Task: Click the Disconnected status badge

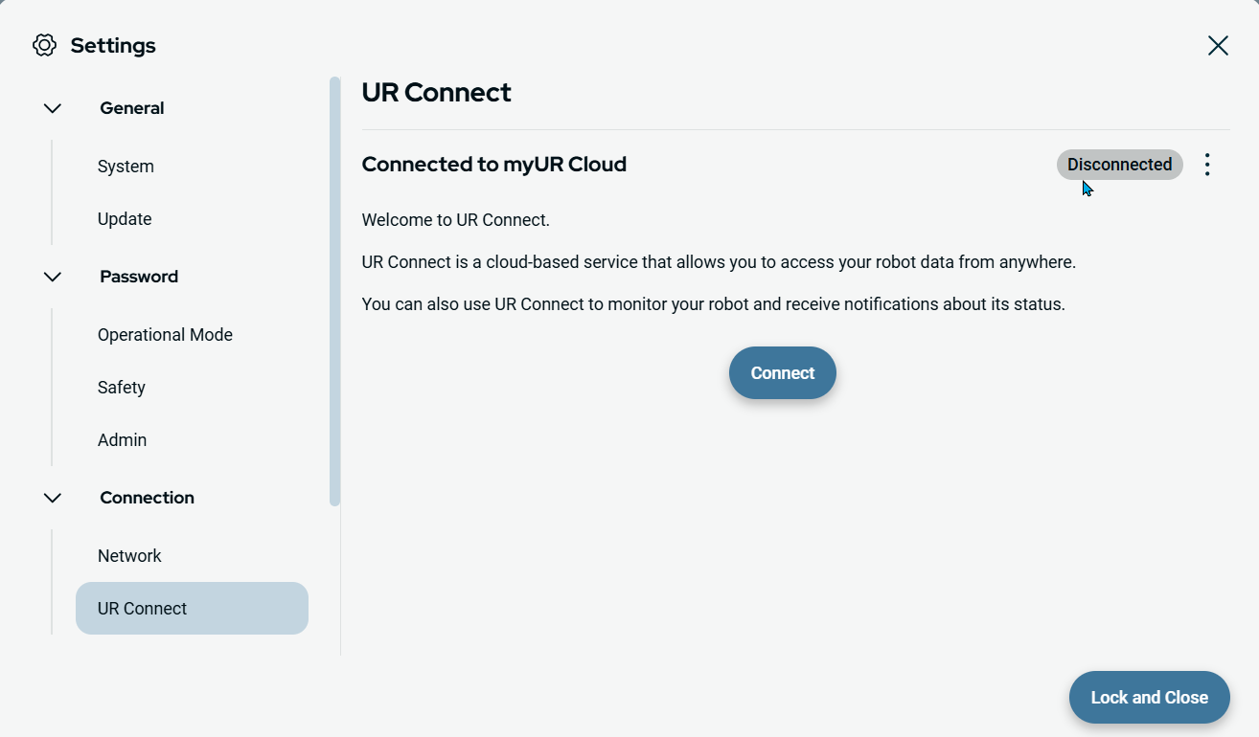Action: pos(1119,165)
